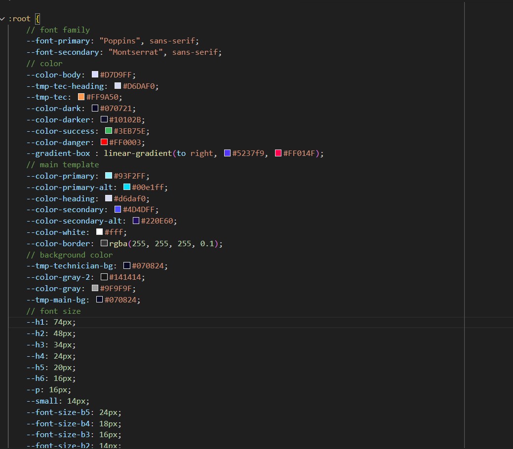The width and height of the screenshot is (513, 449).
Task: Click the cyan --color-primary-alt decorator
Action: point(127,187)
